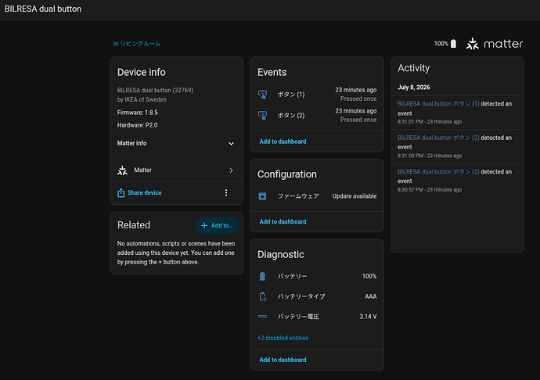The image size is (540, 380).
Task: Click the Share device link
Action: pos(144,193)
